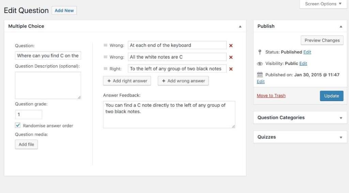Expand the Question Categories panel

pyautogui.click(x=341, y=118)
